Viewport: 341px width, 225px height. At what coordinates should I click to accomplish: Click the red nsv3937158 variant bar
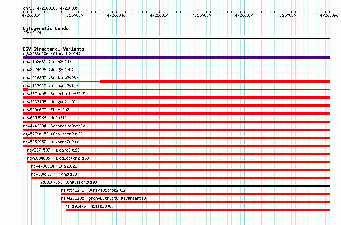176,106
